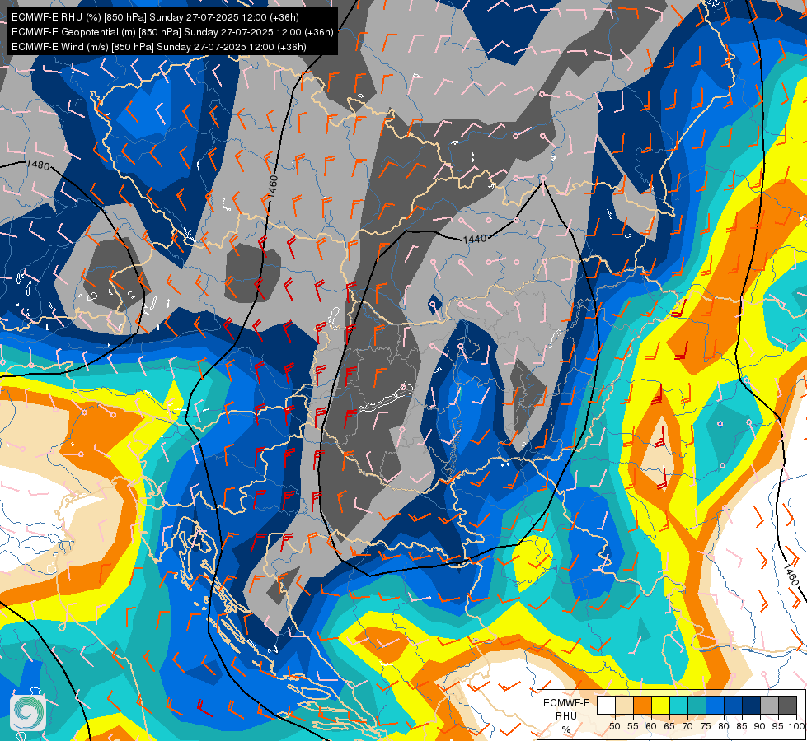Click the 1440 geopotential contour label
The height and width of the screenshot is (741, 807).
click(x=475, y=239)
